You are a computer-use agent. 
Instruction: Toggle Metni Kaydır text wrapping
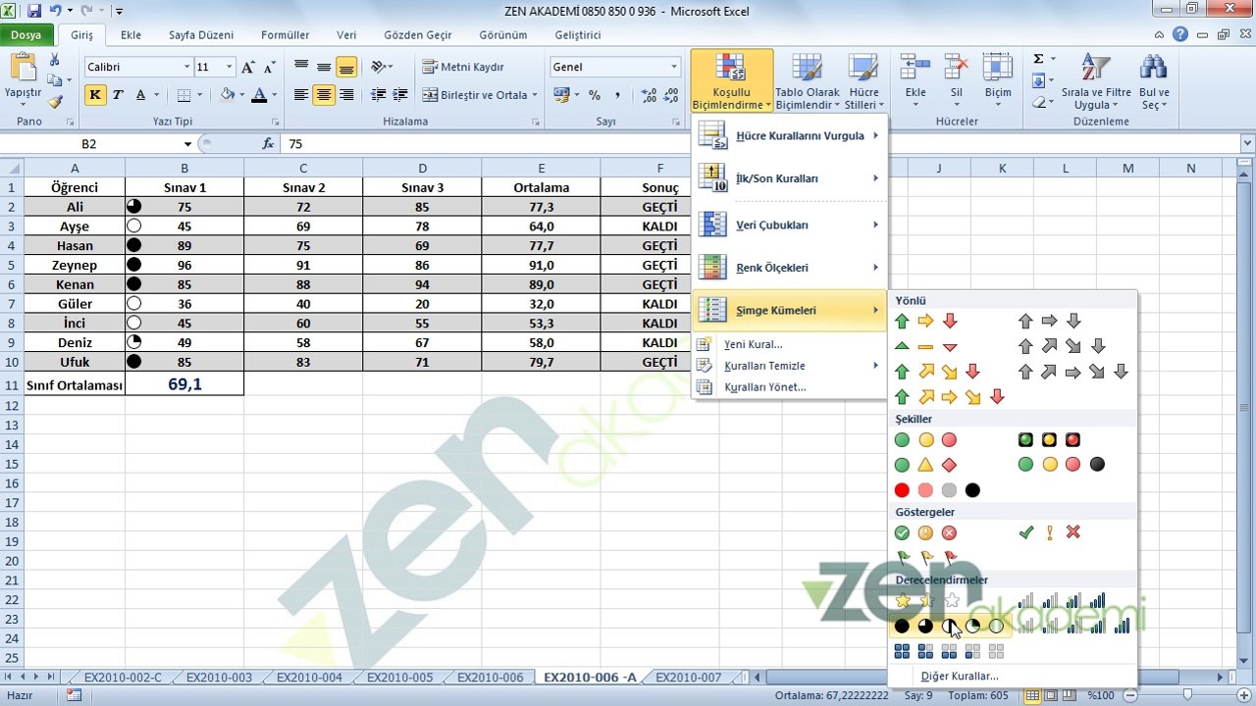(463, 67)
